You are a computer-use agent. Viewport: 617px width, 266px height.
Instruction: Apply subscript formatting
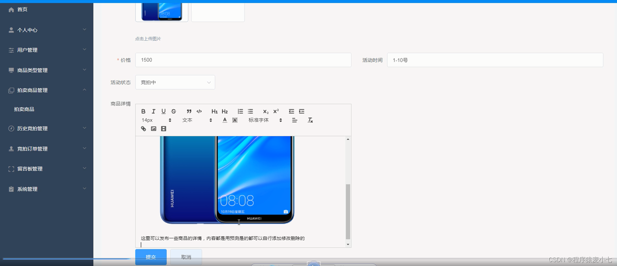point(266,112)
